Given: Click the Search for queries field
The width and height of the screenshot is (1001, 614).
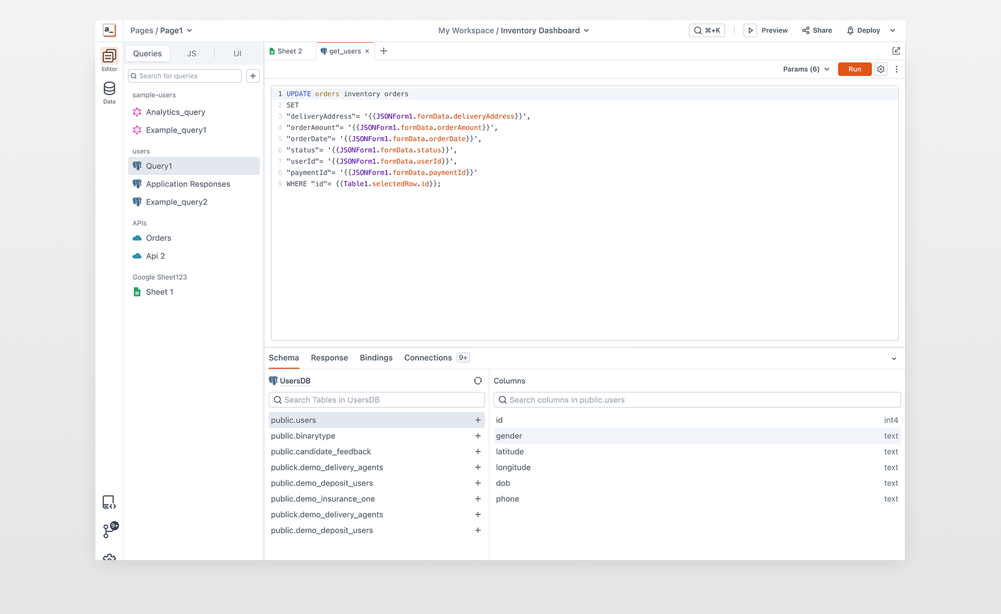Looking at the screenshot, I should coord(185,76).
